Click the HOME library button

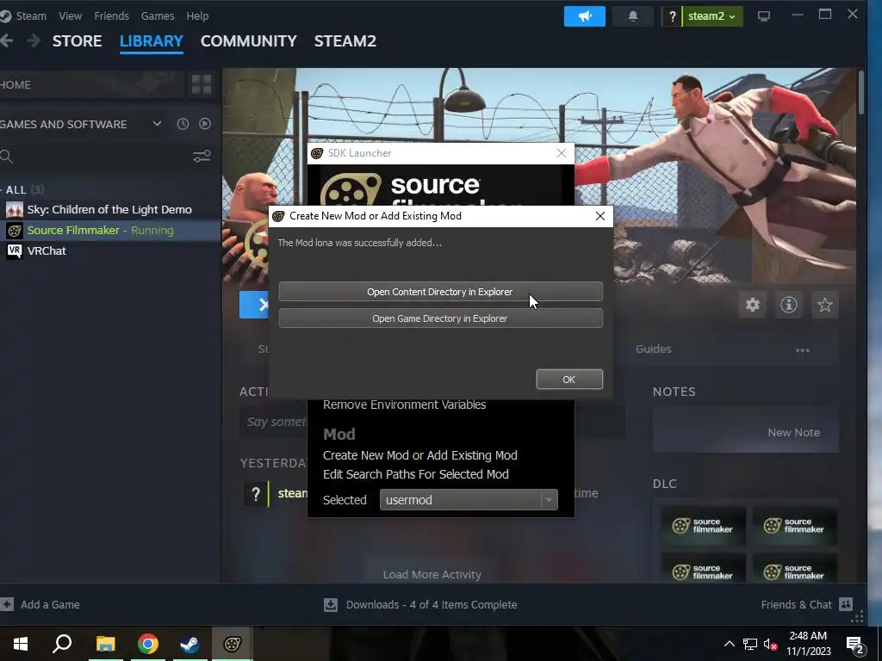(x=91, y=84)
